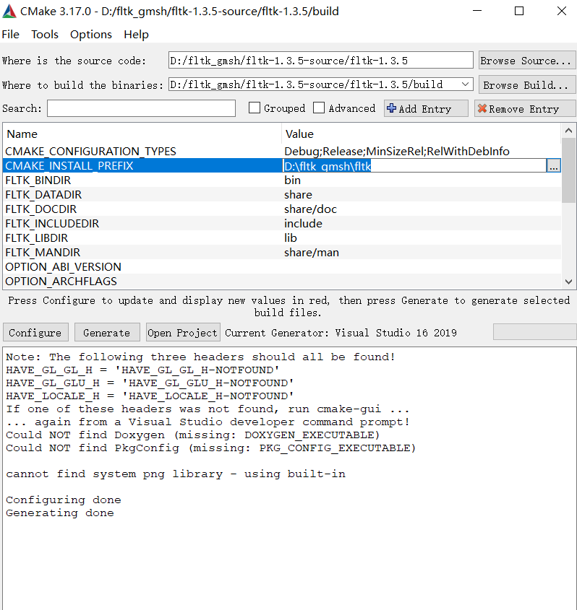This screenshot has width=577, height=610.
Task: Enable the Grouped checkbox
Action: [x=255, y=108]
